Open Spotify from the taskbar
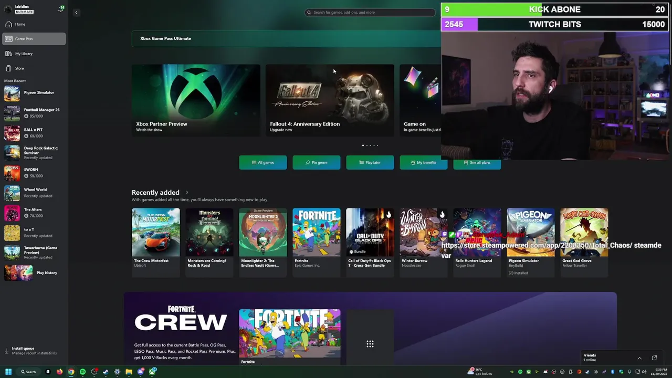The image size is (672, 378). [x=82, y=372]
